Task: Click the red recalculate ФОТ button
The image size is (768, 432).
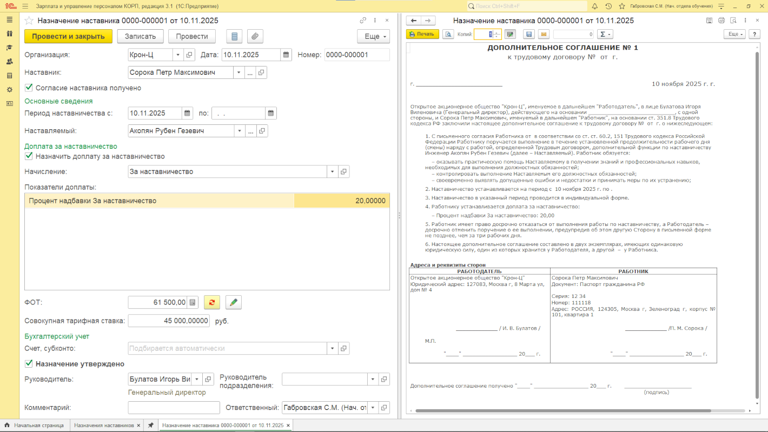Action: tap(211, 302)
